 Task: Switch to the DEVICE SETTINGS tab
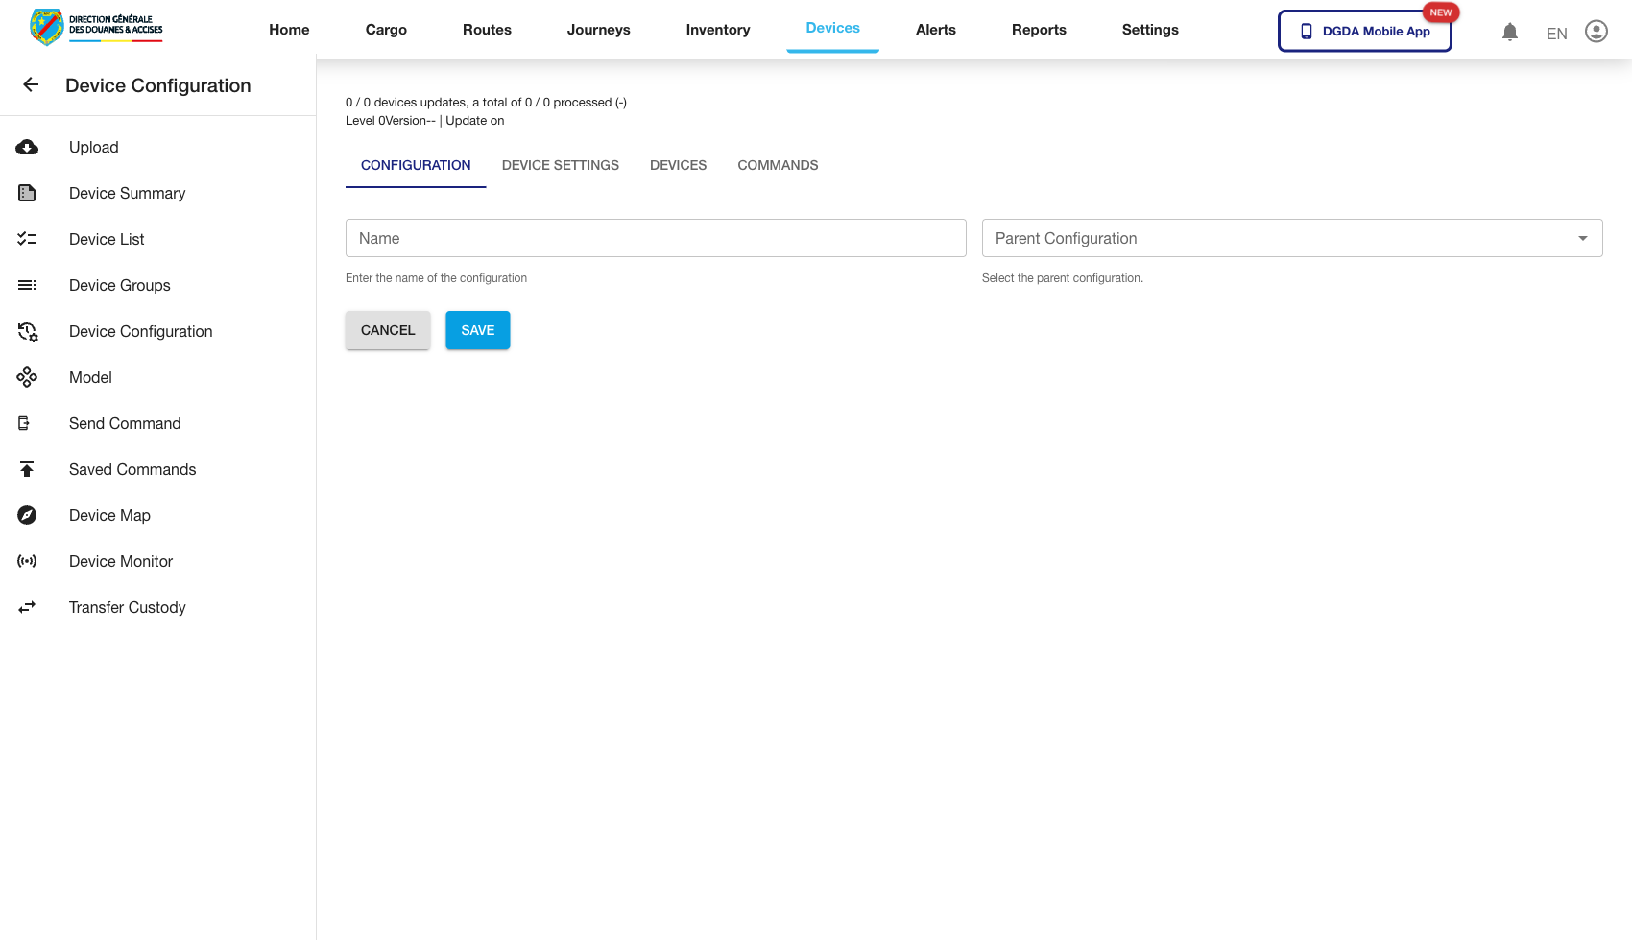(560, 165)
